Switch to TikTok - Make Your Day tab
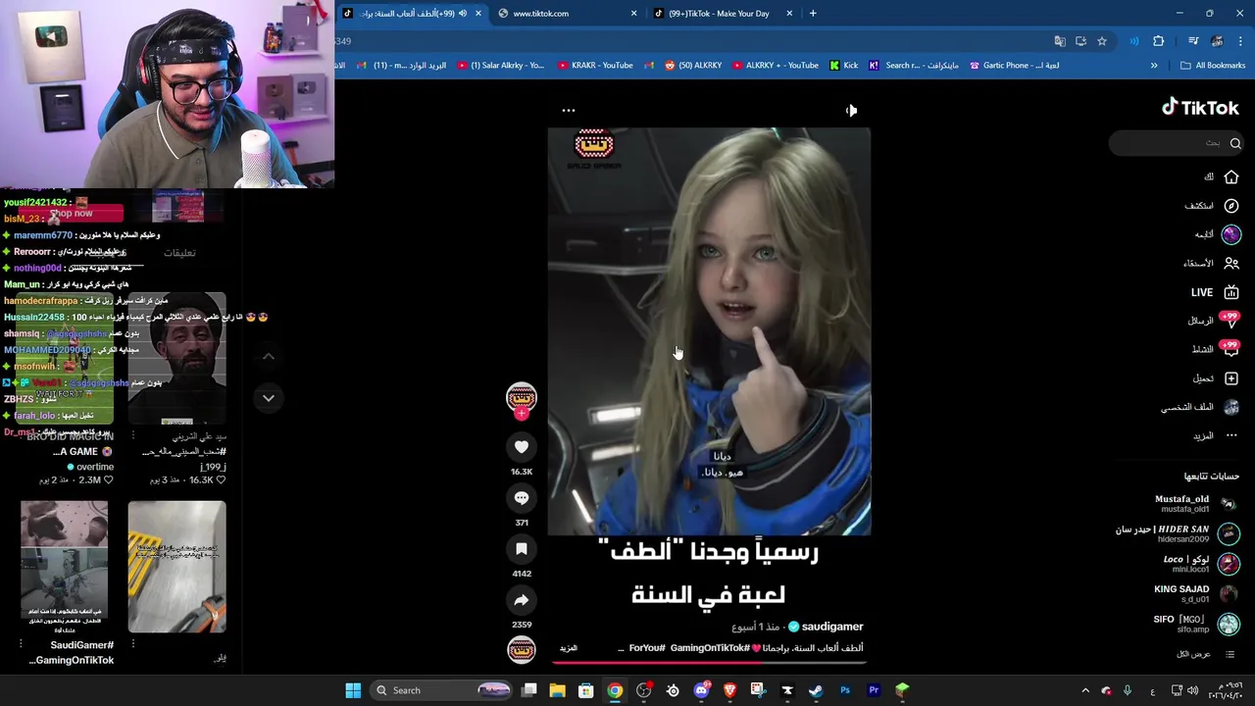Viewport: 1255px width, 706px height. [x=726, y=14]
